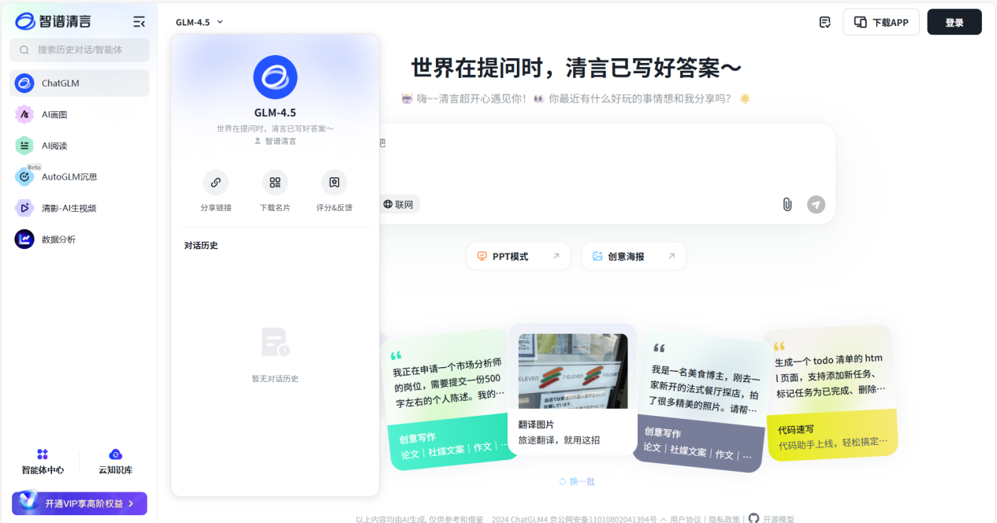The image size is (997, 523).
Task: Open ChatGLM in the sidebar
Action: pyautogui.click(x=79, y=83)
